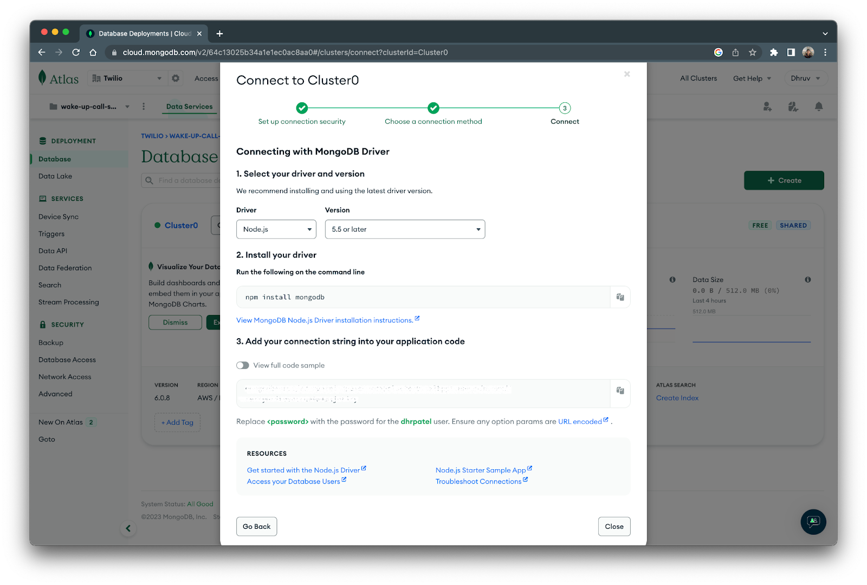The height and width of the screenshot is (585, 867).
Task: Bookmark this page with the star icon
Action: (753, 52)
